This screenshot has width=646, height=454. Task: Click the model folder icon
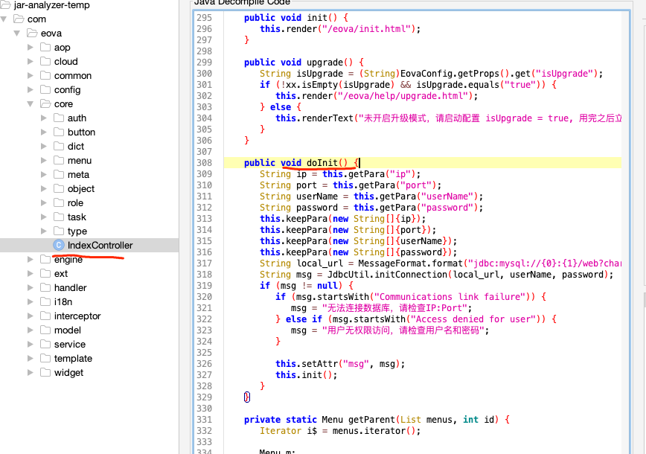[45, 330]
